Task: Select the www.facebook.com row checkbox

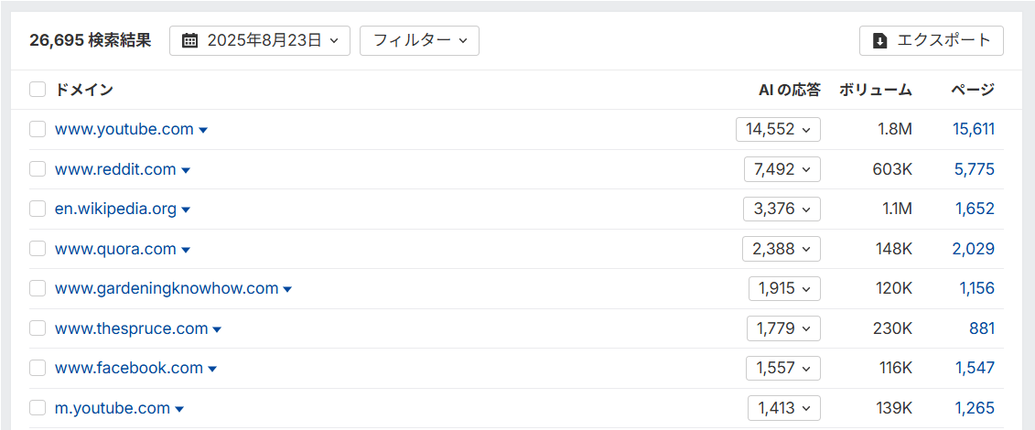Action: 38,368
